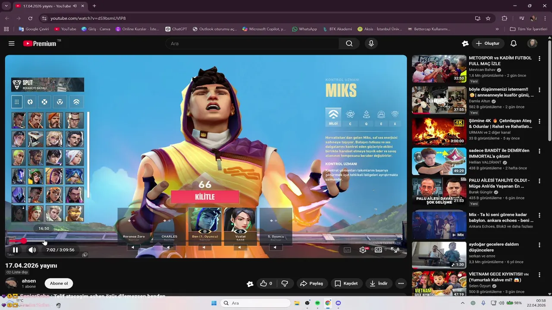Open options for PALU AİLESİ TAHLİYE OLDU video
This screenshot has height=310, width=552.
click(x=539, y=181)
